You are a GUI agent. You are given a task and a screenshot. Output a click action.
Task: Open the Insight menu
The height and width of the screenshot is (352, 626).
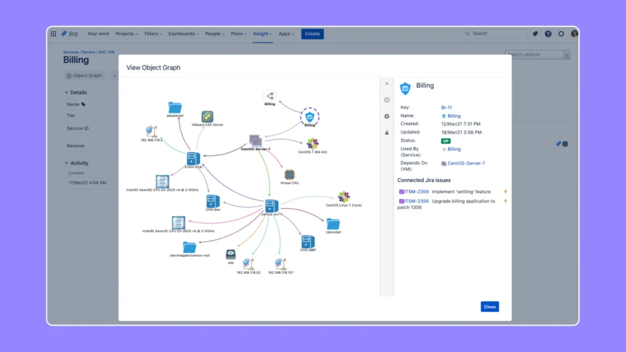pyautogui.click(x=261, y=34)
